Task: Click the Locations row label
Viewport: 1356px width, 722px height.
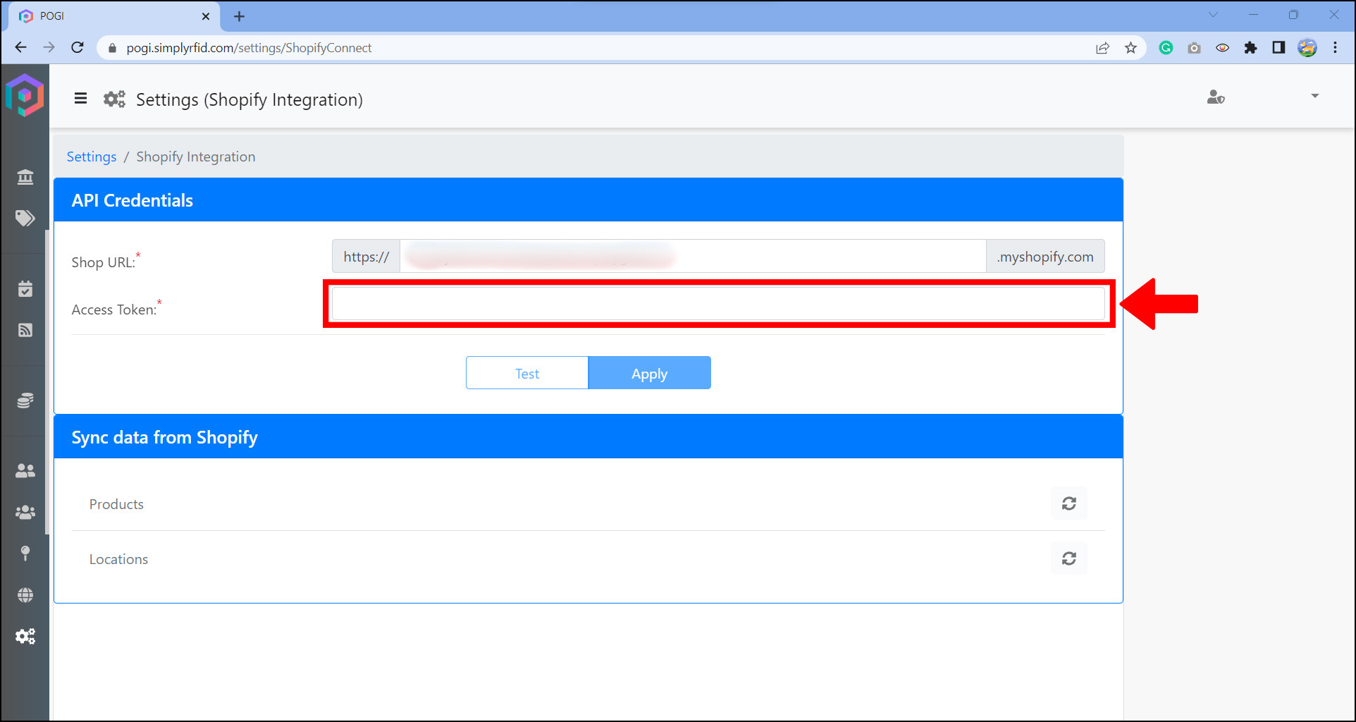Action: pyautogui.click(x=118, y=559)
